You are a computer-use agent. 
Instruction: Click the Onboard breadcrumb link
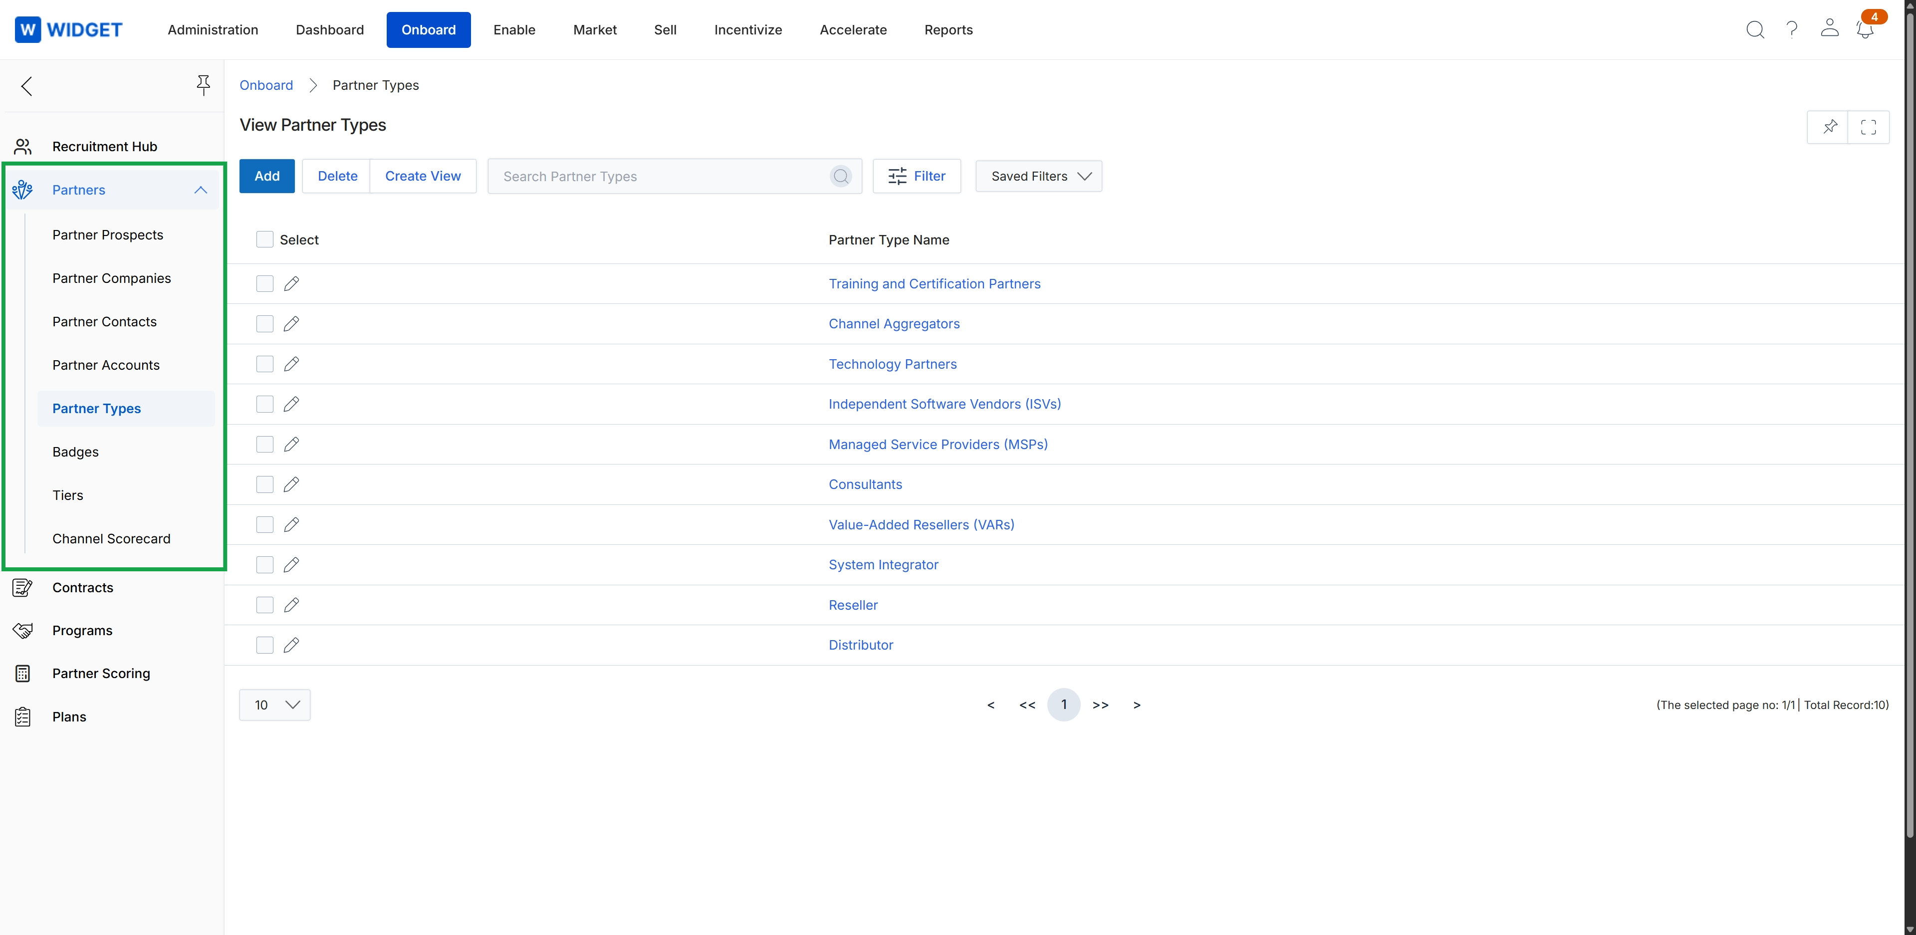click(x=266, y=85)
